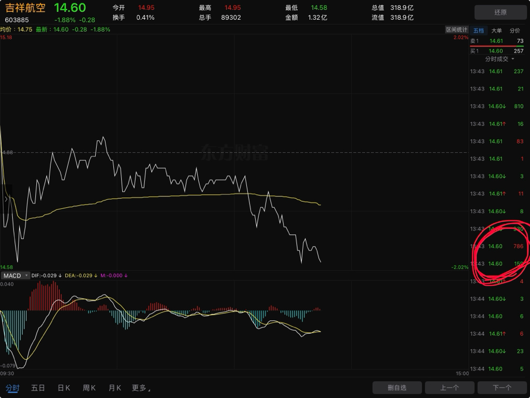Click the 换手 value 0.41%
The image size is (530, 398).
(145, 18)
